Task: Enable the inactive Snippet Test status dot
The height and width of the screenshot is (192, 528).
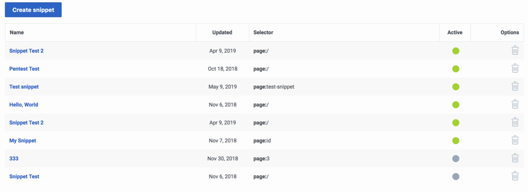Action: coord(456,177)
